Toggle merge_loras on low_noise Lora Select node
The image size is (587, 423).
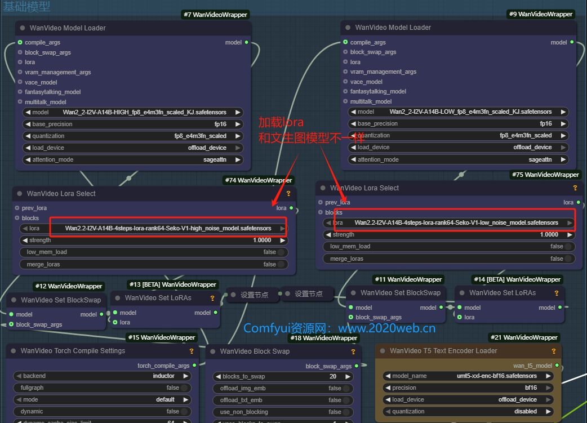click(x=449, y=259)
